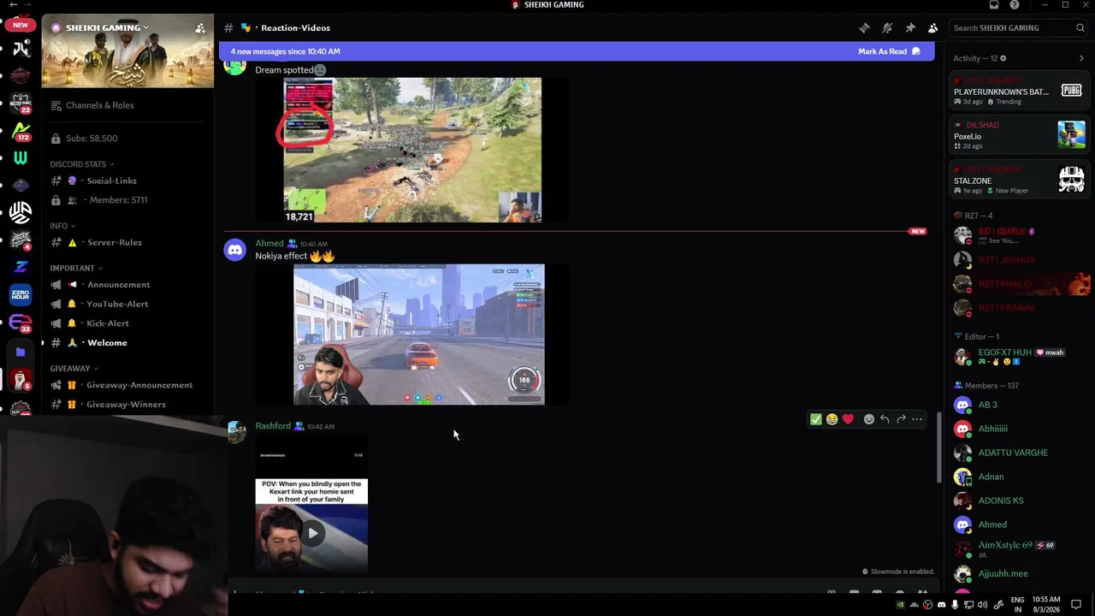Click Ahmed's username in the chat
1095x616 pixels.
tap(269, 243)
